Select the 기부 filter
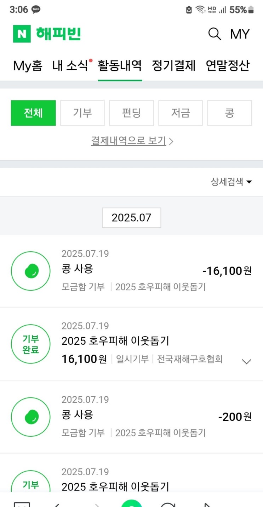 82,113
